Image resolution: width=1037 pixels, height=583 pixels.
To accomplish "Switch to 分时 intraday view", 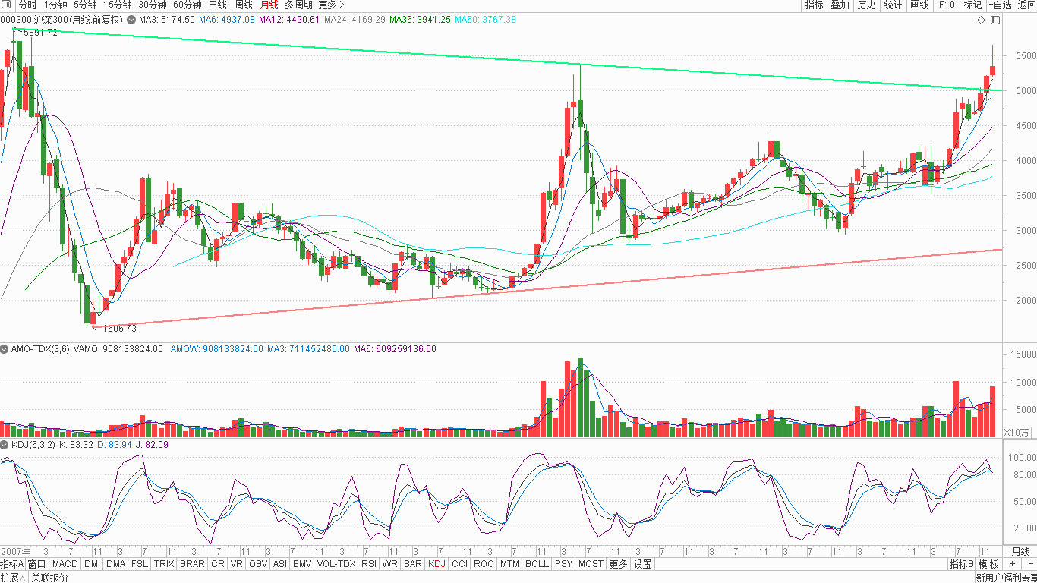I will coord(27,5).
